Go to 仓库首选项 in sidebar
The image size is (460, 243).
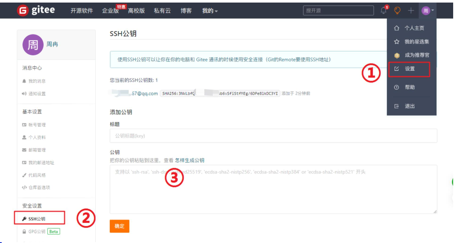[39, 188]
